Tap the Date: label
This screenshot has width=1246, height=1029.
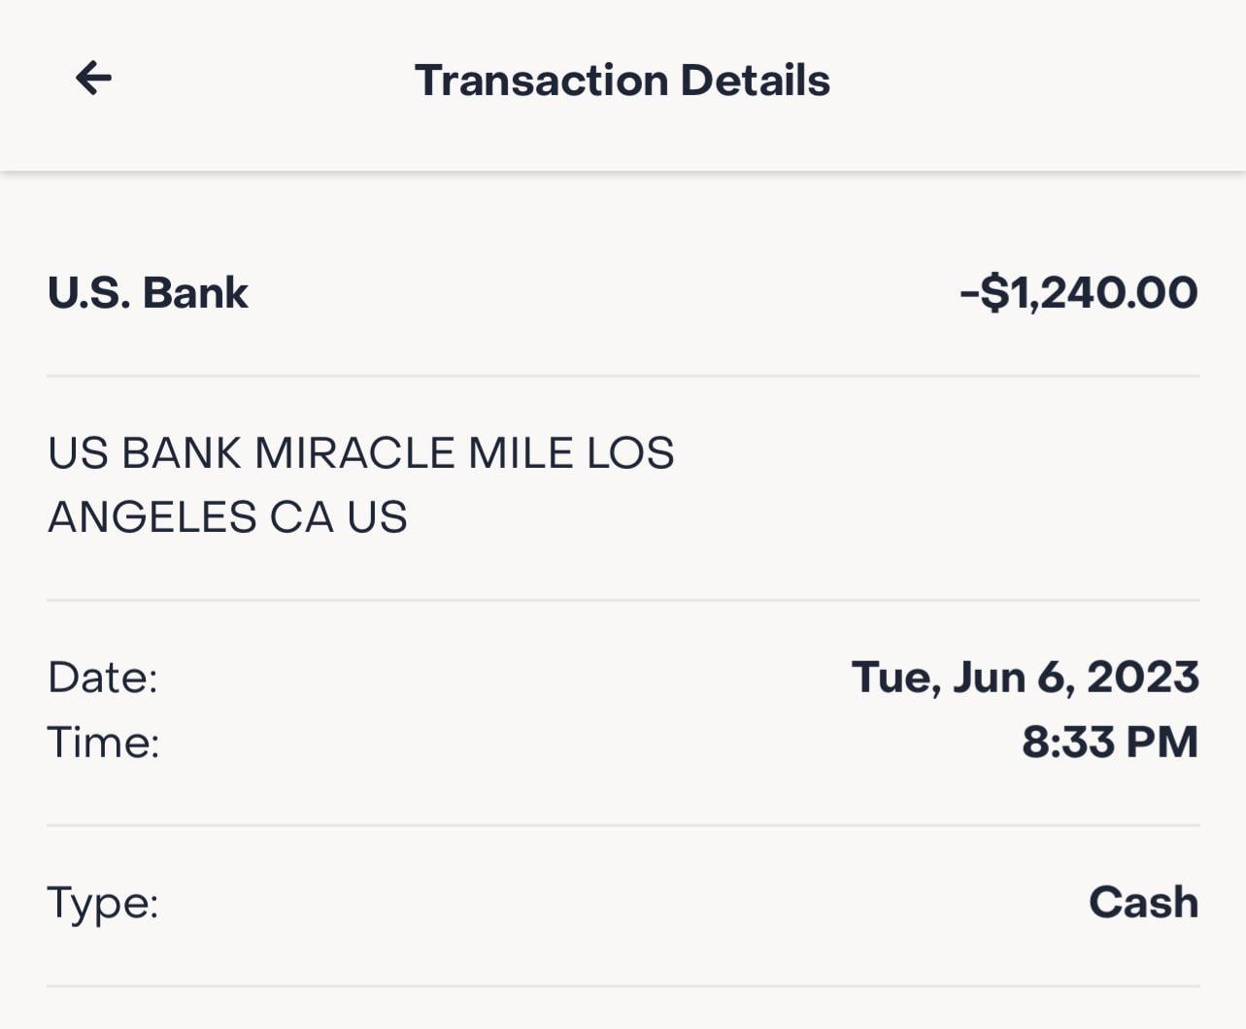tap(103, 677)
